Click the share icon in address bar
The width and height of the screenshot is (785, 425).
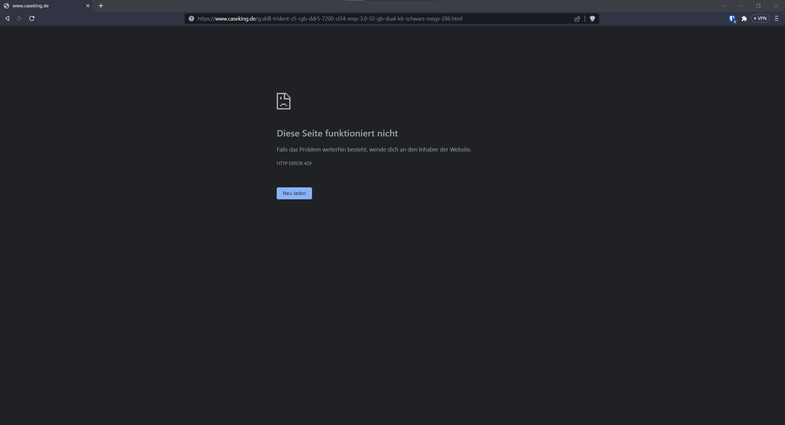pos(577,19)
